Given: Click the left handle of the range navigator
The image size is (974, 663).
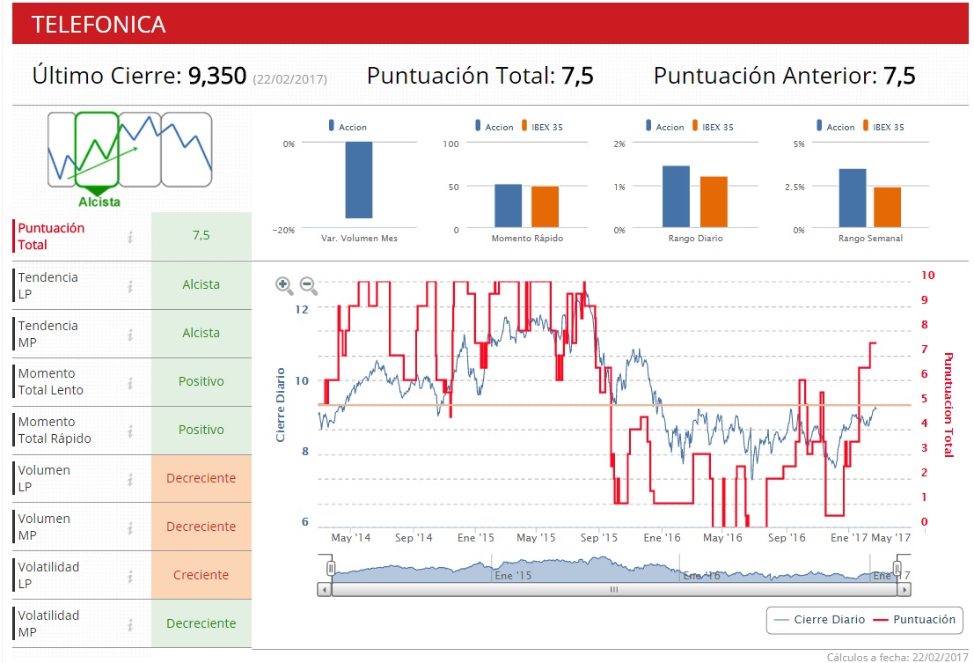Looking at the screenshot, I should [331, 568].
